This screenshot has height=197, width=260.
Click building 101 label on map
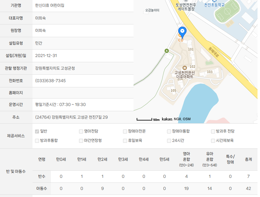(191, 49)
